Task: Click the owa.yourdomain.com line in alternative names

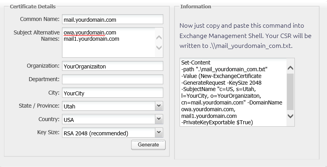Action: pos(91,33)
